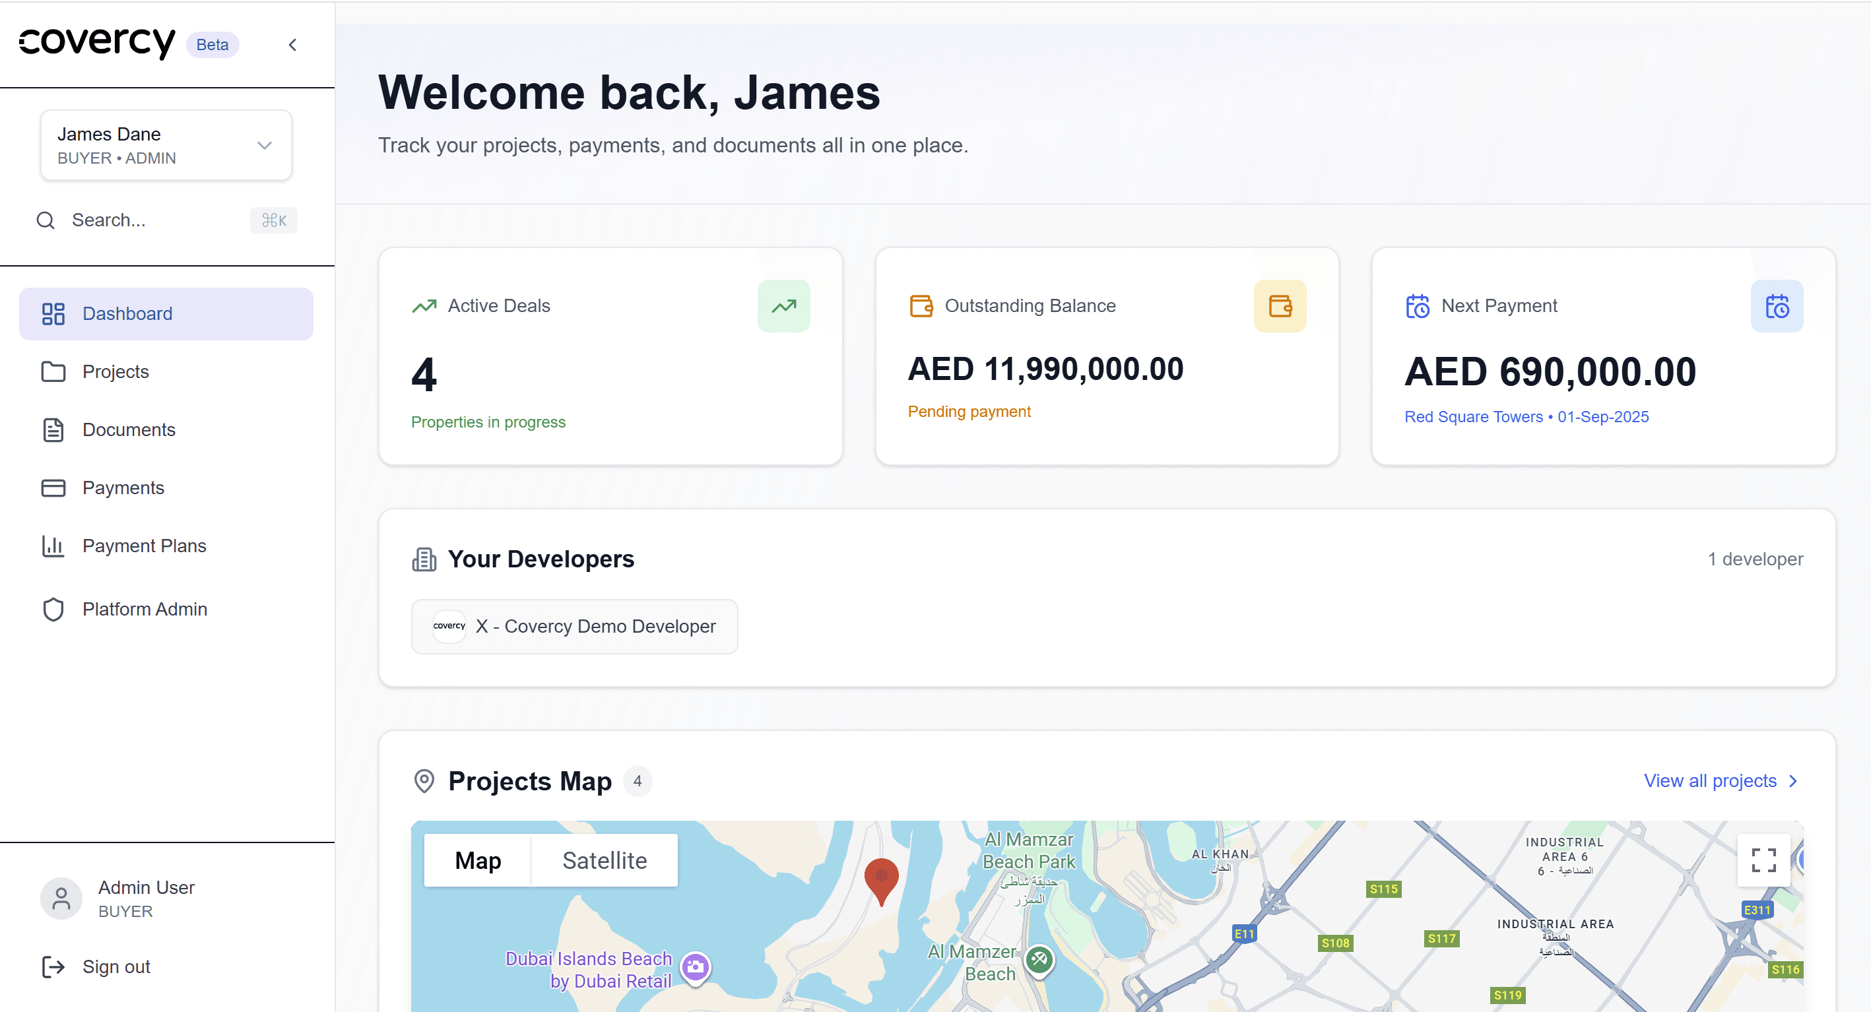The width and height of the screenshot is (1871, 1012).
Task: Open Documents via the document icon
Action: (53, 429)
